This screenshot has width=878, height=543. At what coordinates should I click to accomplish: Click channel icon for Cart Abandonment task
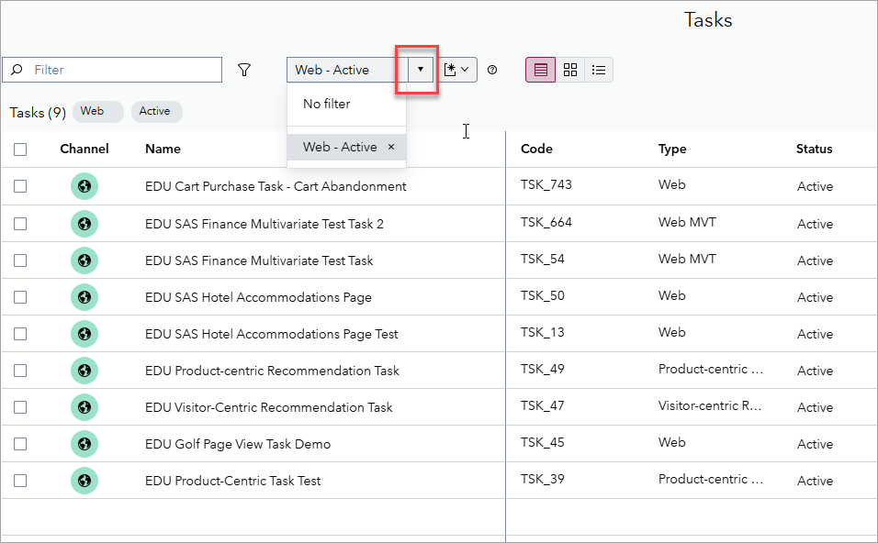(x=84, y=186)
